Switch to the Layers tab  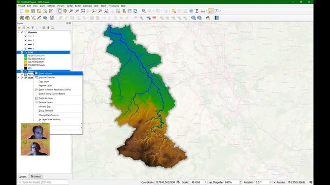tap(23, 177)
